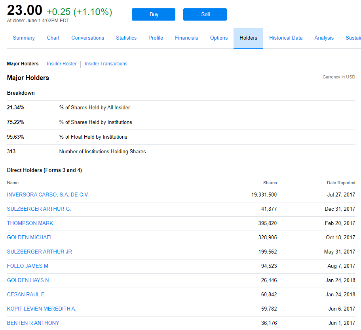361x330 pixels.
Task: Click the At close June 1 timestamp
Action: (38, 21)
